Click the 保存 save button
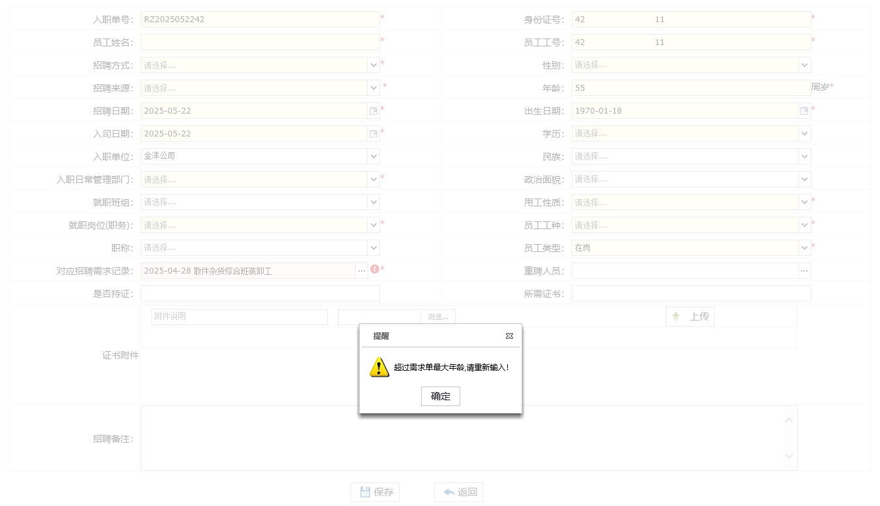The image size is (880, 506). [375, 492]
